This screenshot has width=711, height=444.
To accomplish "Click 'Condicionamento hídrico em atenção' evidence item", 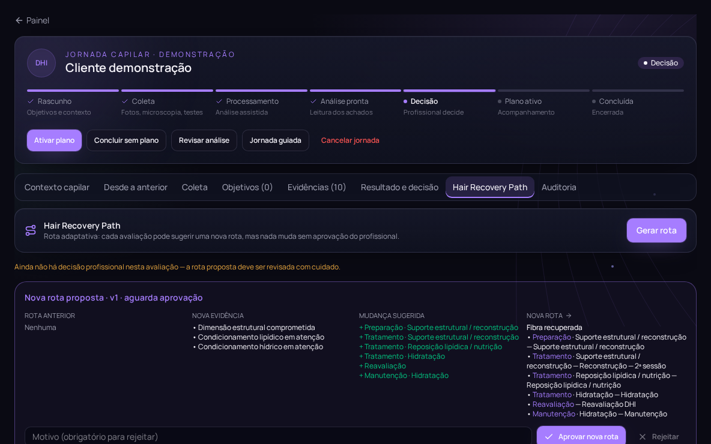I will pos(258,347).
